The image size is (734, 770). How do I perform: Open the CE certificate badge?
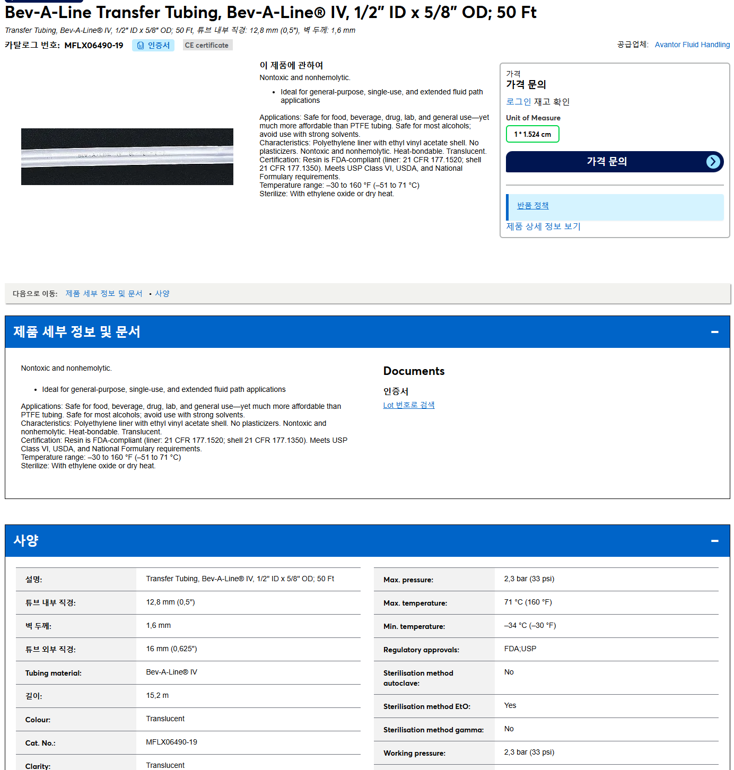click(207, 46)
